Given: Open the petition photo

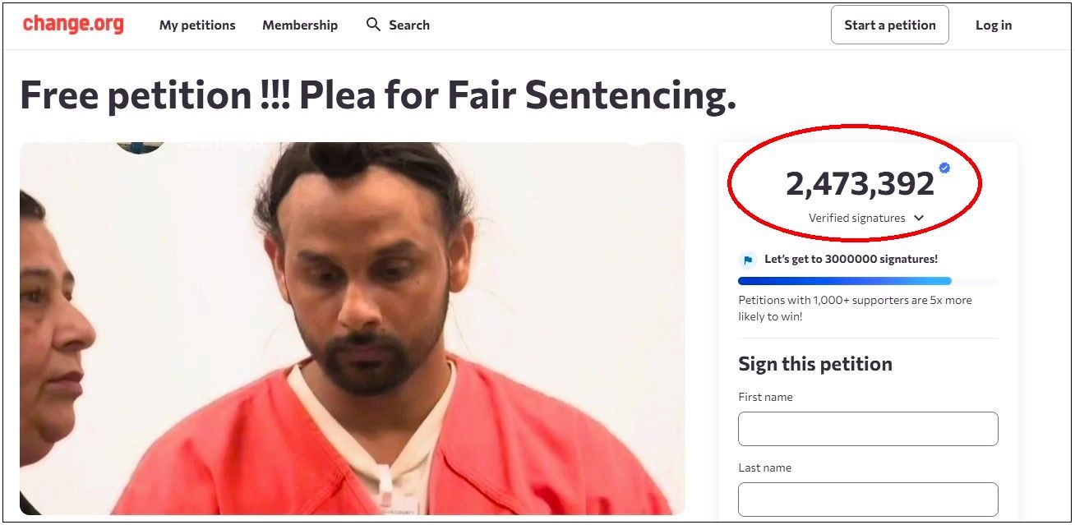Looking at the screenshot, I should tap(352, 329).
